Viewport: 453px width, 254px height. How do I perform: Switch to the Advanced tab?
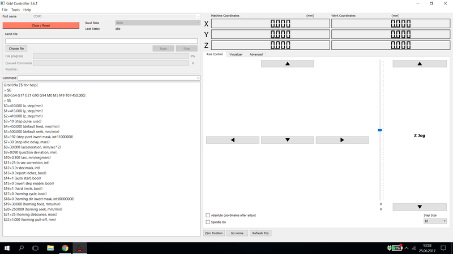256,54
